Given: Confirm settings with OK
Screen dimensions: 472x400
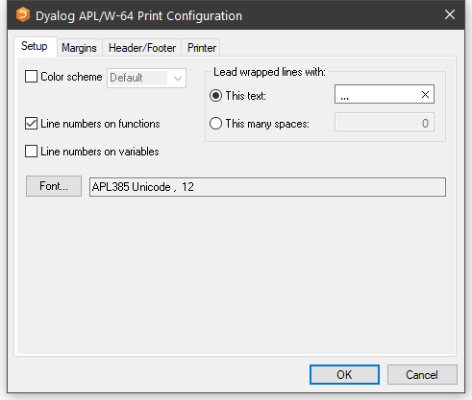Looking at the screenshot, I should (344, 375).
